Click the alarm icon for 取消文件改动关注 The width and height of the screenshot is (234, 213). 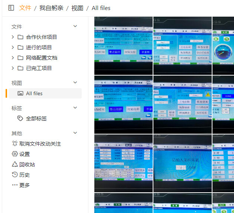pyautogui.click(x=14, y=143)
